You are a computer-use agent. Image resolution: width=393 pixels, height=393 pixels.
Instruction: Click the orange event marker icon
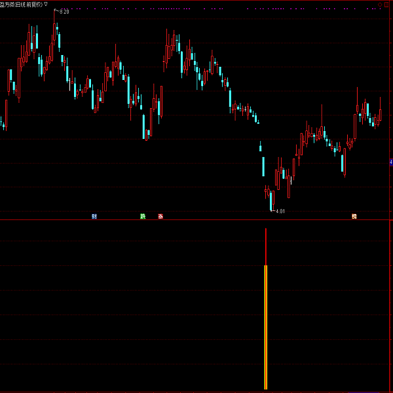[x=354, y=216]
